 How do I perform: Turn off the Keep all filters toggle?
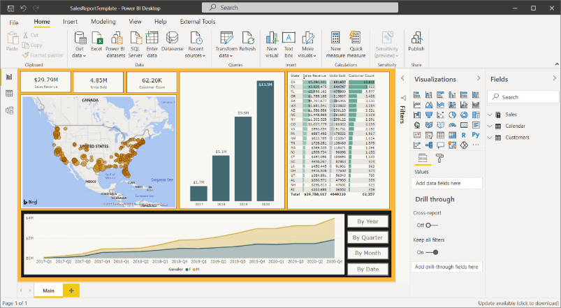pyautogui.click(x=432, y=252)
